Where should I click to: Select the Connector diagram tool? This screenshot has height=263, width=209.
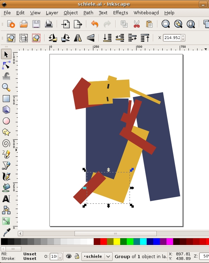point(6,210)
